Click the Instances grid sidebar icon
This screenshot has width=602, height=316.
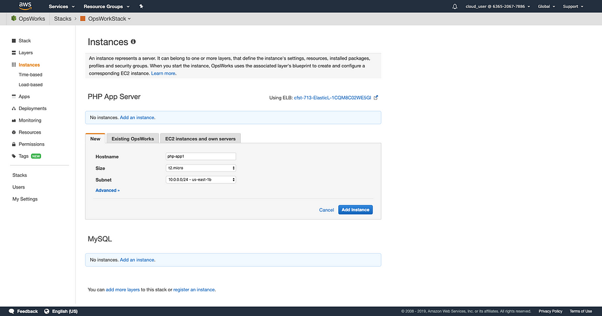click(x=14, y=65)
